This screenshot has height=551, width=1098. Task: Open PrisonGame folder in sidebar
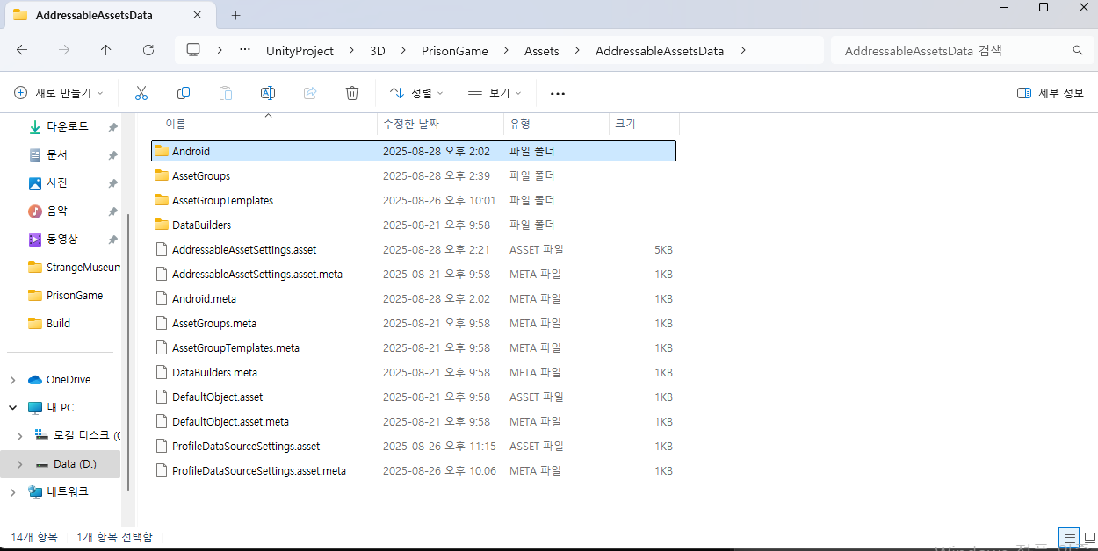pos(65,296)
